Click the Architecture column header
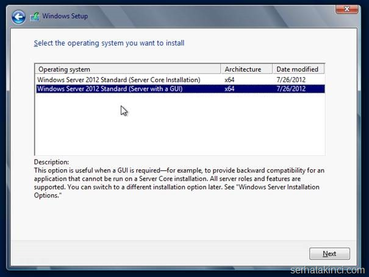The height and width of the screenshot is (277, 369). [x=246, y=69]
